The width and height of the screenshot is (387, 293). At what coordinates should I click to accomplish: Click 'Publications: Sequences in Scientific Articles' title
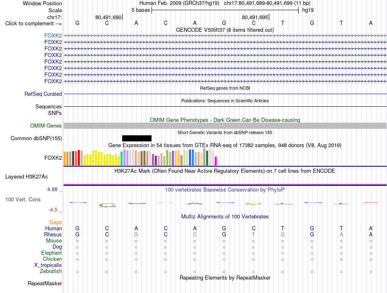click(225, 101)
